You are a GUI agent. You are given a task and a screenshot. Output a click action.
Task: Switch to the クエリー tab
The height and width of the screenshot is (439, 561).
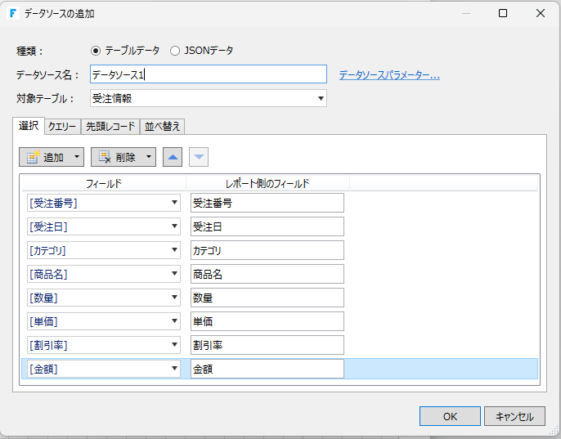[62, 126]
